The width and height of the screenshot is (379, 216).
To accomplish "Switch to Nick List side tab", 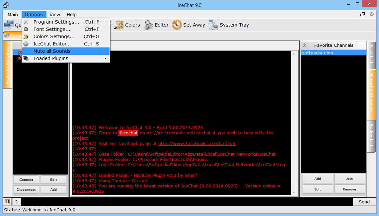I will tap(371, 55).
